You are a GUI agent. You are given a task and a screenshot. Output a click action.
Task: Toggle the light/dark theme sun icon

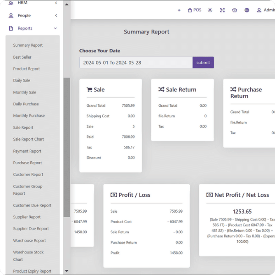pyautogui.click(x=210, y=10)
